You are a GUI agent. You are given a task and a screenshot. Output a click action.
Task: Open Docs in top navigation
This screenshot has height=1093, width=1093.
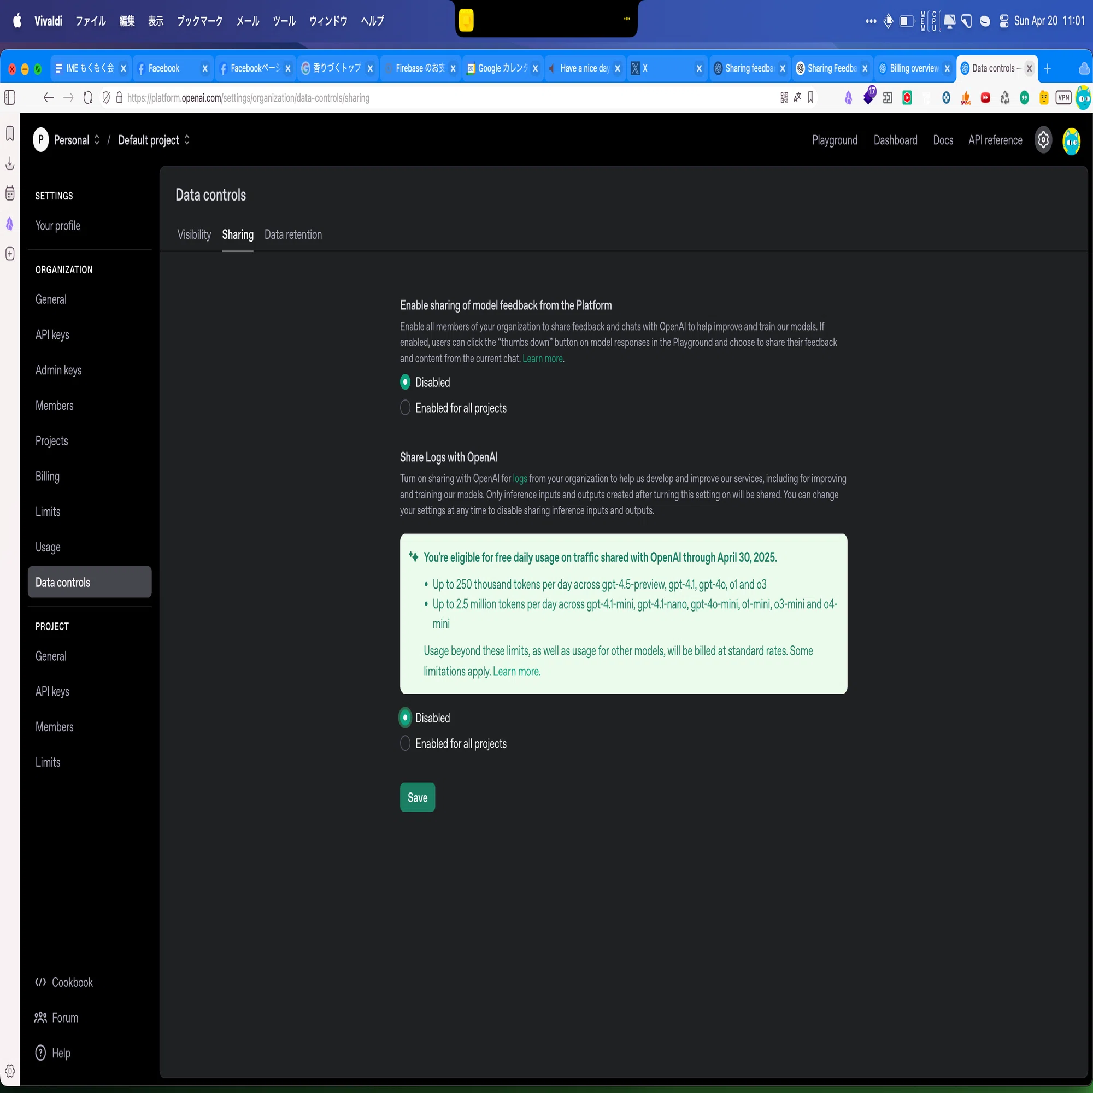click(943, 140)
